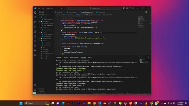Open the File menu

[39, 8]
